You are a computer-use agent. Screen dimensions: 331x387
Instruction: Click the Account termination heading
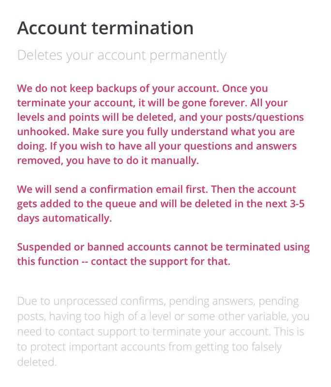tap(105, 28)
